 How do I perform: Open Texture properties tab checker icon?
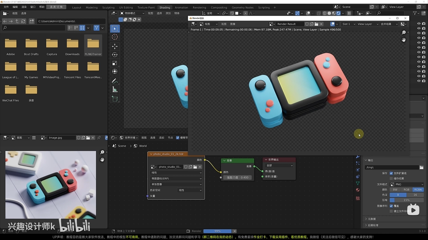[358, 198]
